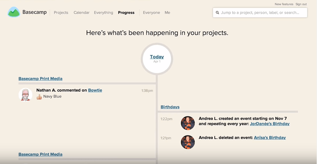Click the 'Here's what's been happening' heading
This screenshot has width=317, height=164.
157,33
